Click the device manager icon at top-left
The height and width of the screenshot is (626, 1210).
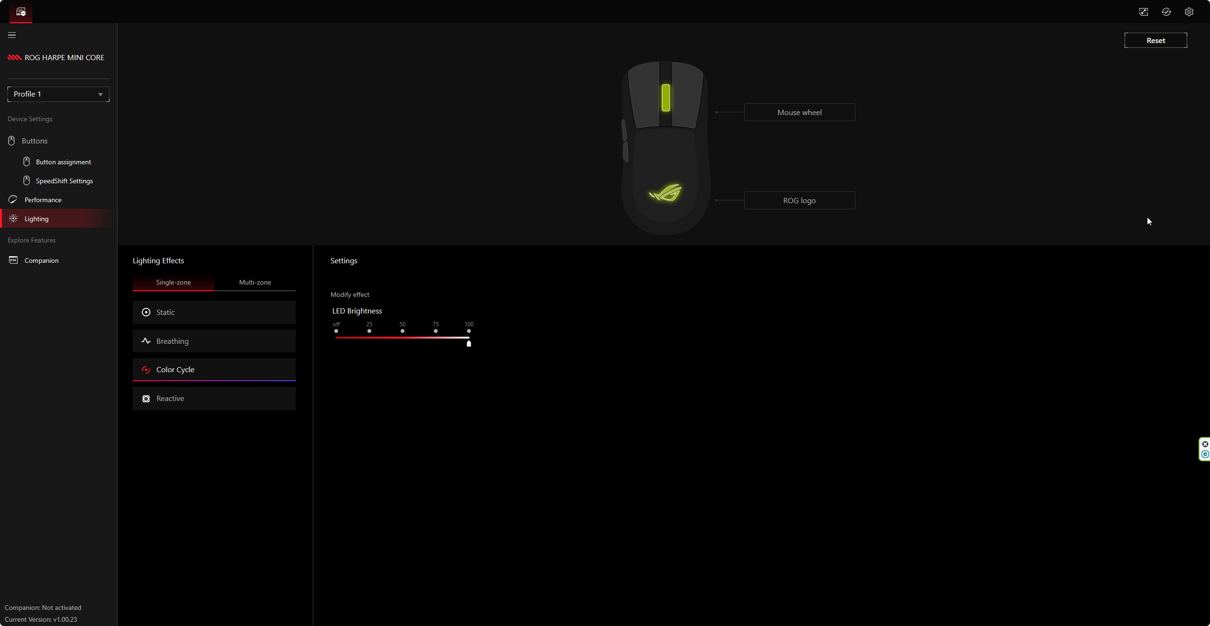tap(21, 12)
